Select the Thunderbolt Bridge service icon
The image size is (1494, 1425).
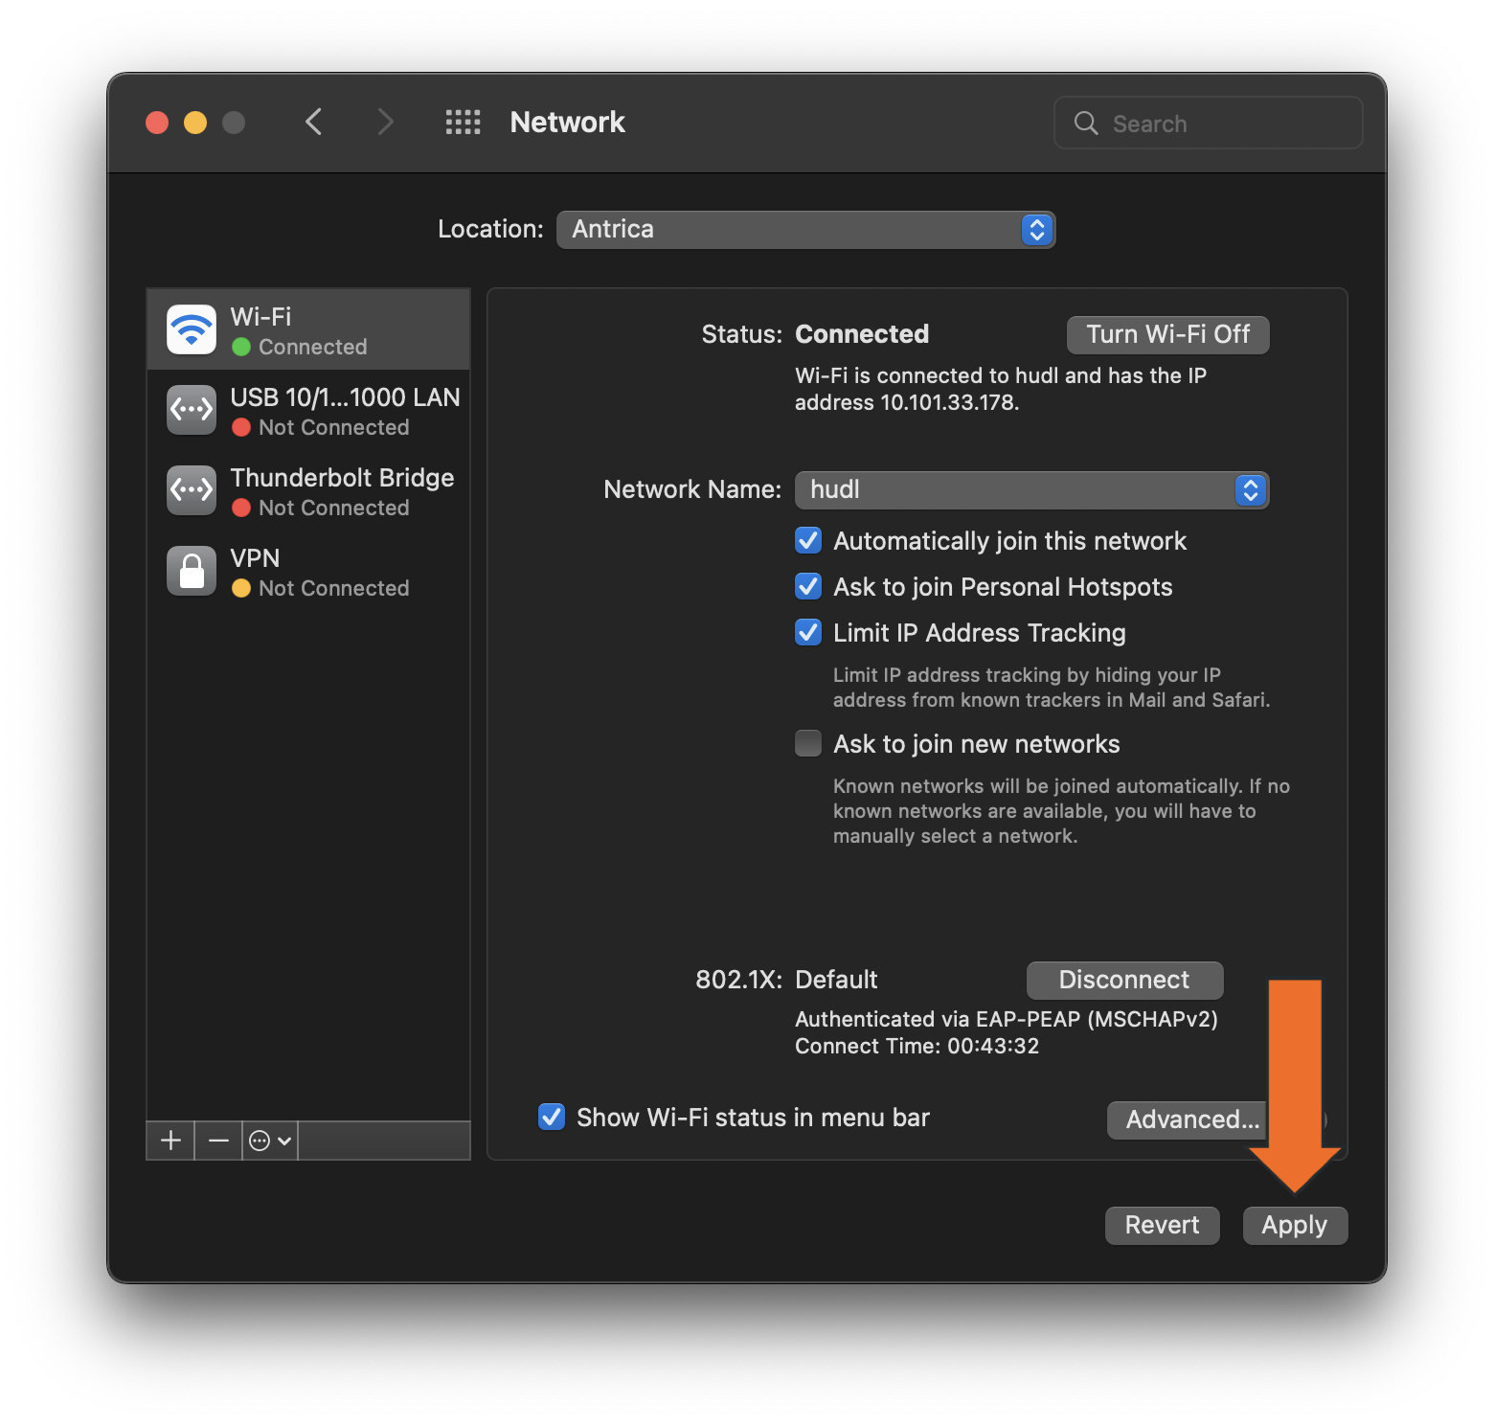tap(191, 489)
